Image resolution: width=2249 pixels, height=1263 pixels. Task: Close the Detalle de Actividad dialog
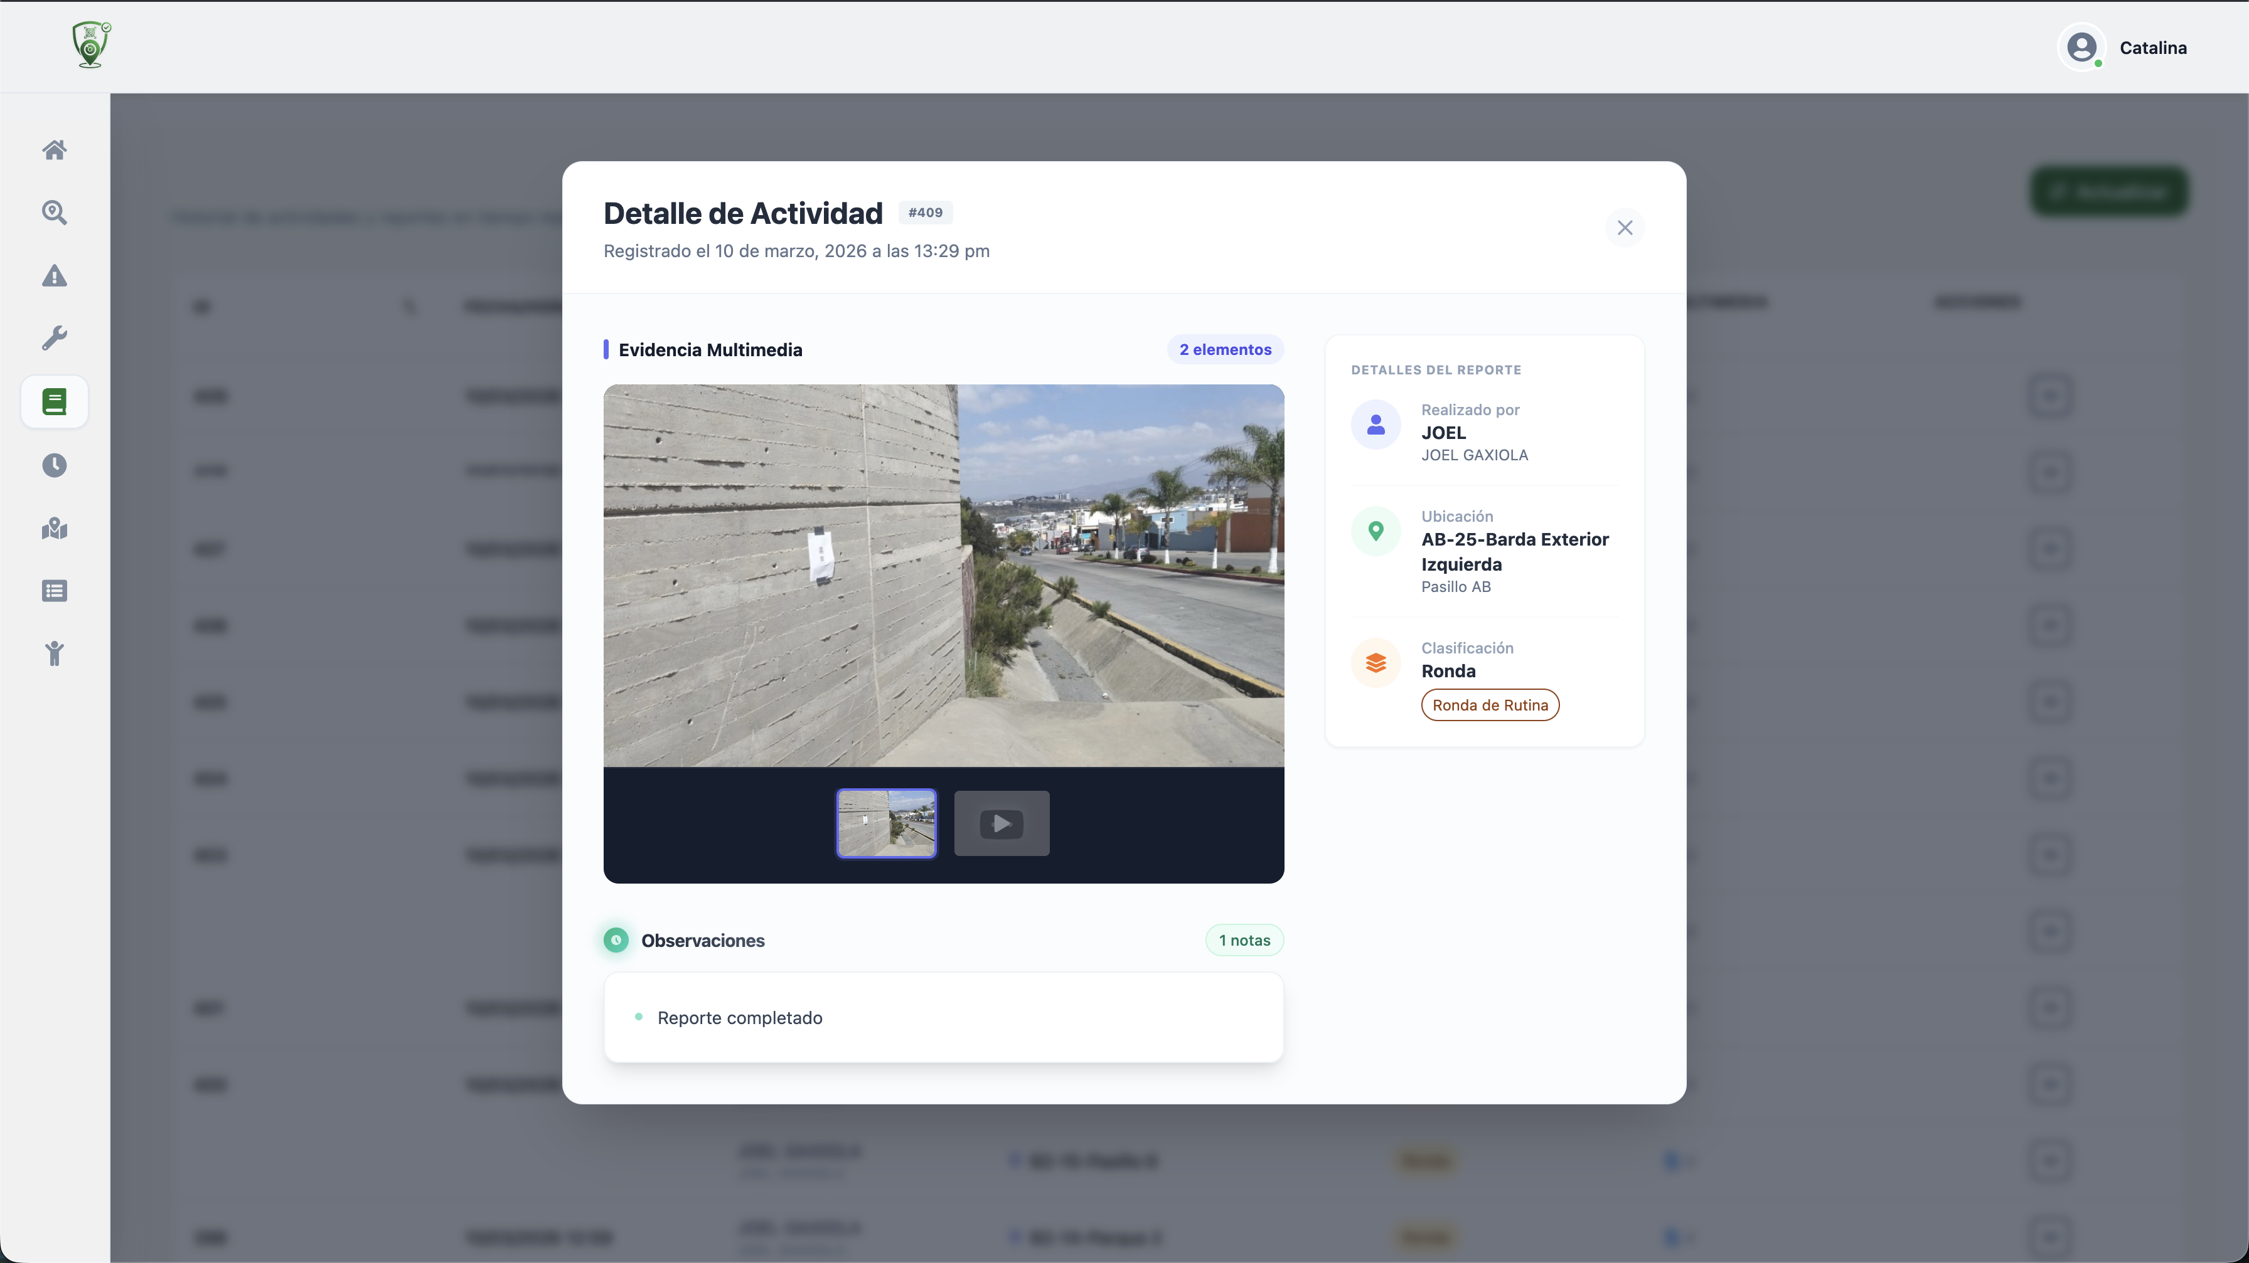point(1624,228)
